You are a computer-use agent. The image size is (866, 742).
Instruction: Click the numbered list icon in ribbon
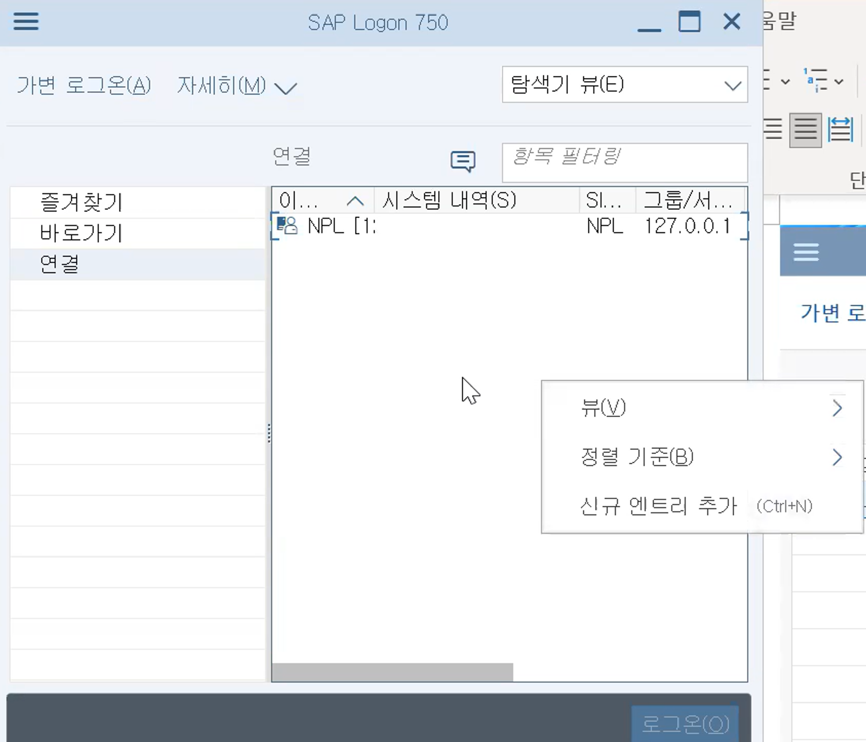[816, 80]
